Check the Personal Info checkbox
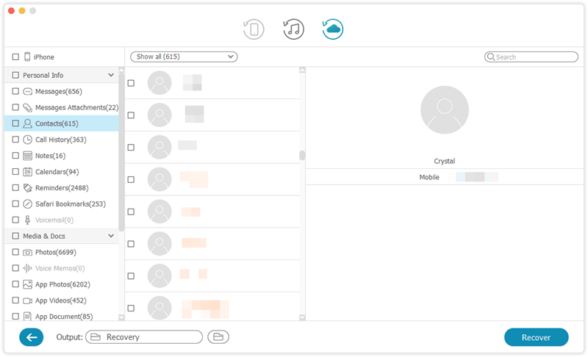588x357 pixels. tap(15, 75)
